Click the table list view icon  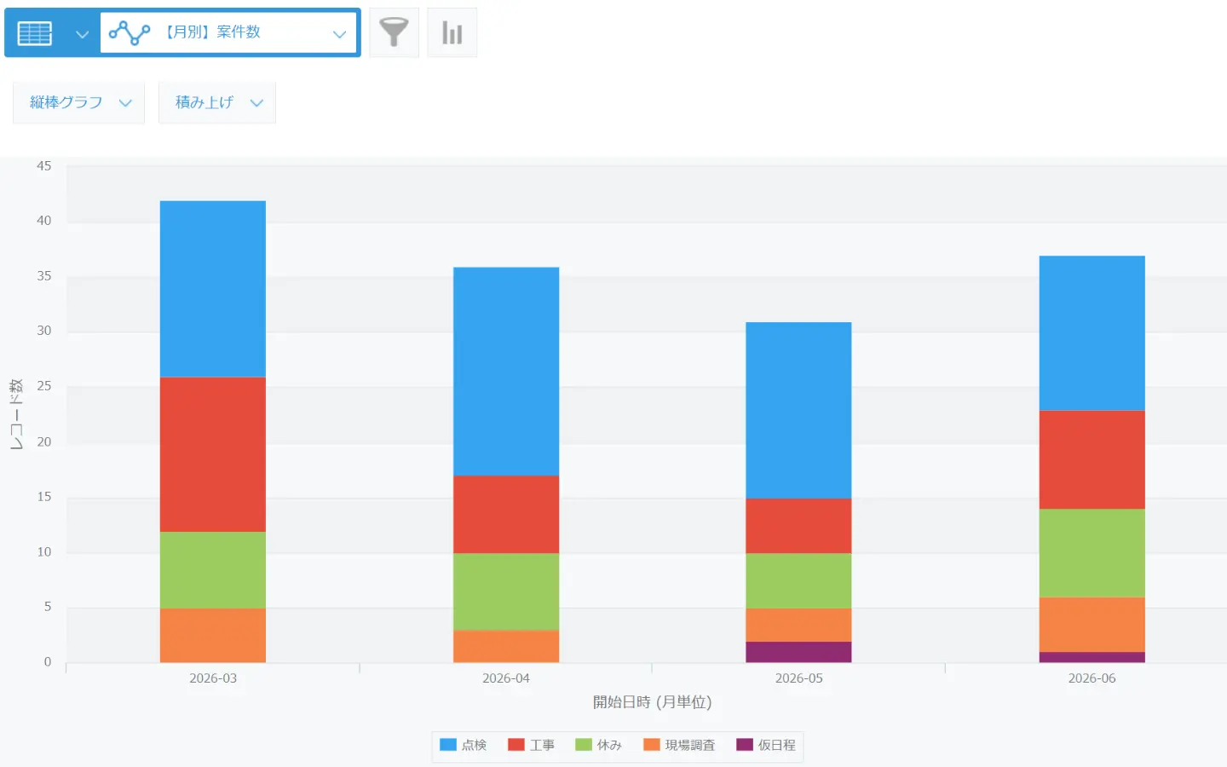(35, 33)
